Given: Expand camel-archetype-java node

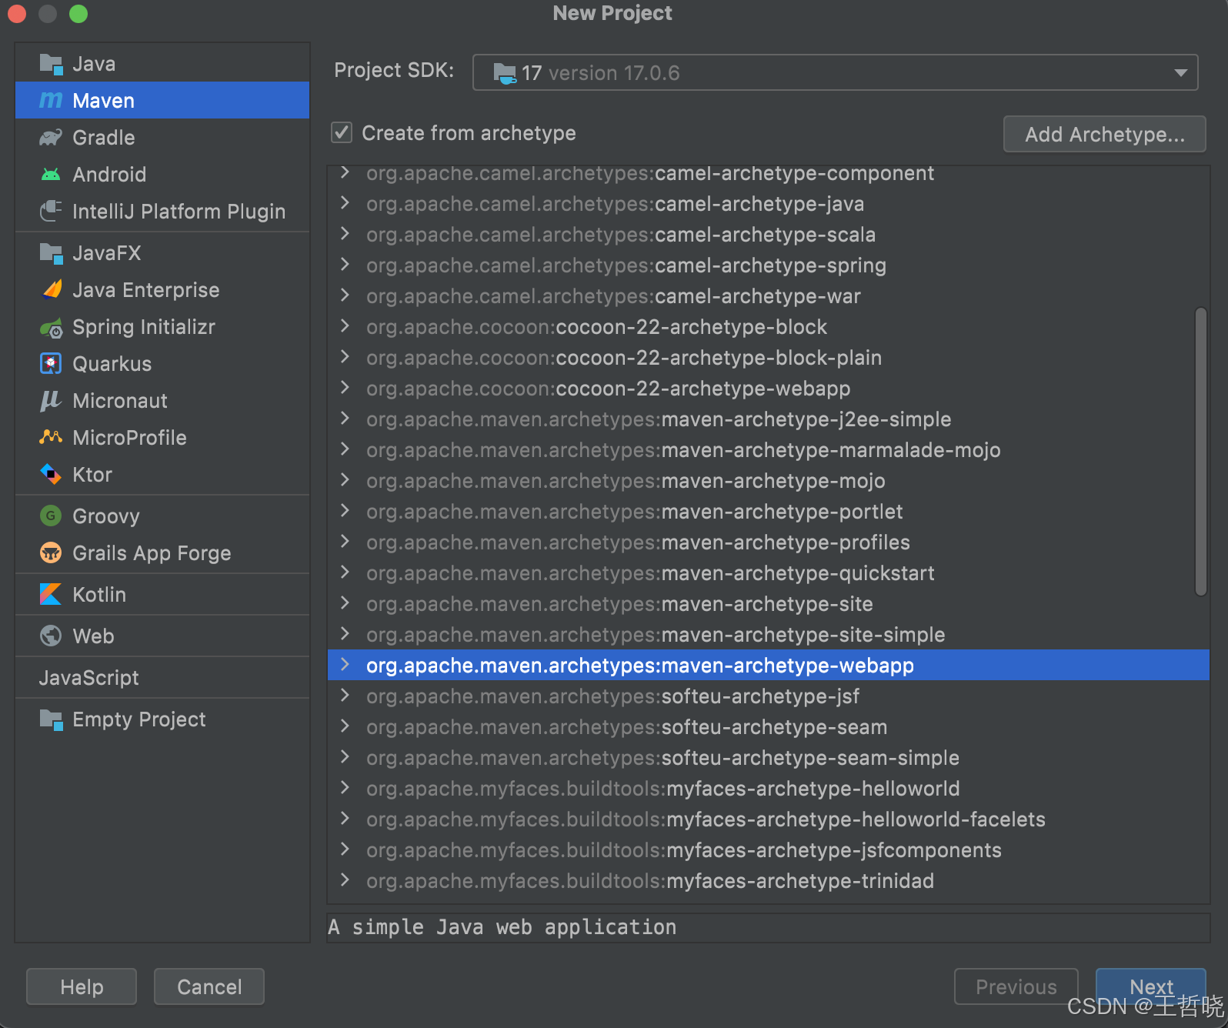Looking at the screenshot, I should pos(345,203).
